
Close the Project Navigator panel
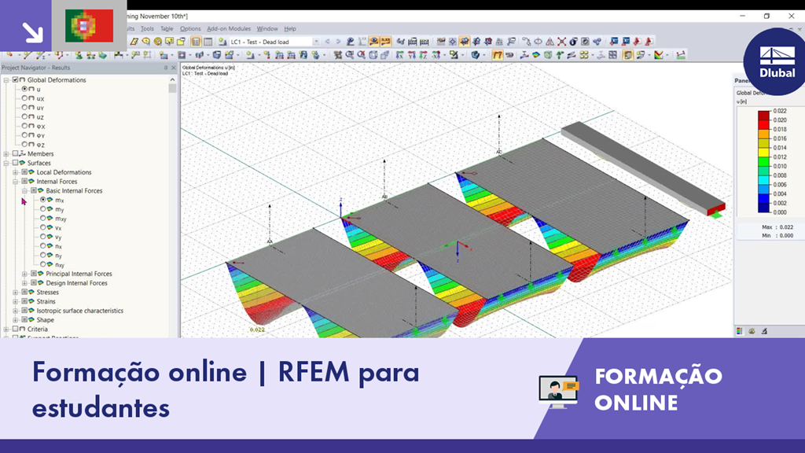pyautogui.click(x=173, y=68)
